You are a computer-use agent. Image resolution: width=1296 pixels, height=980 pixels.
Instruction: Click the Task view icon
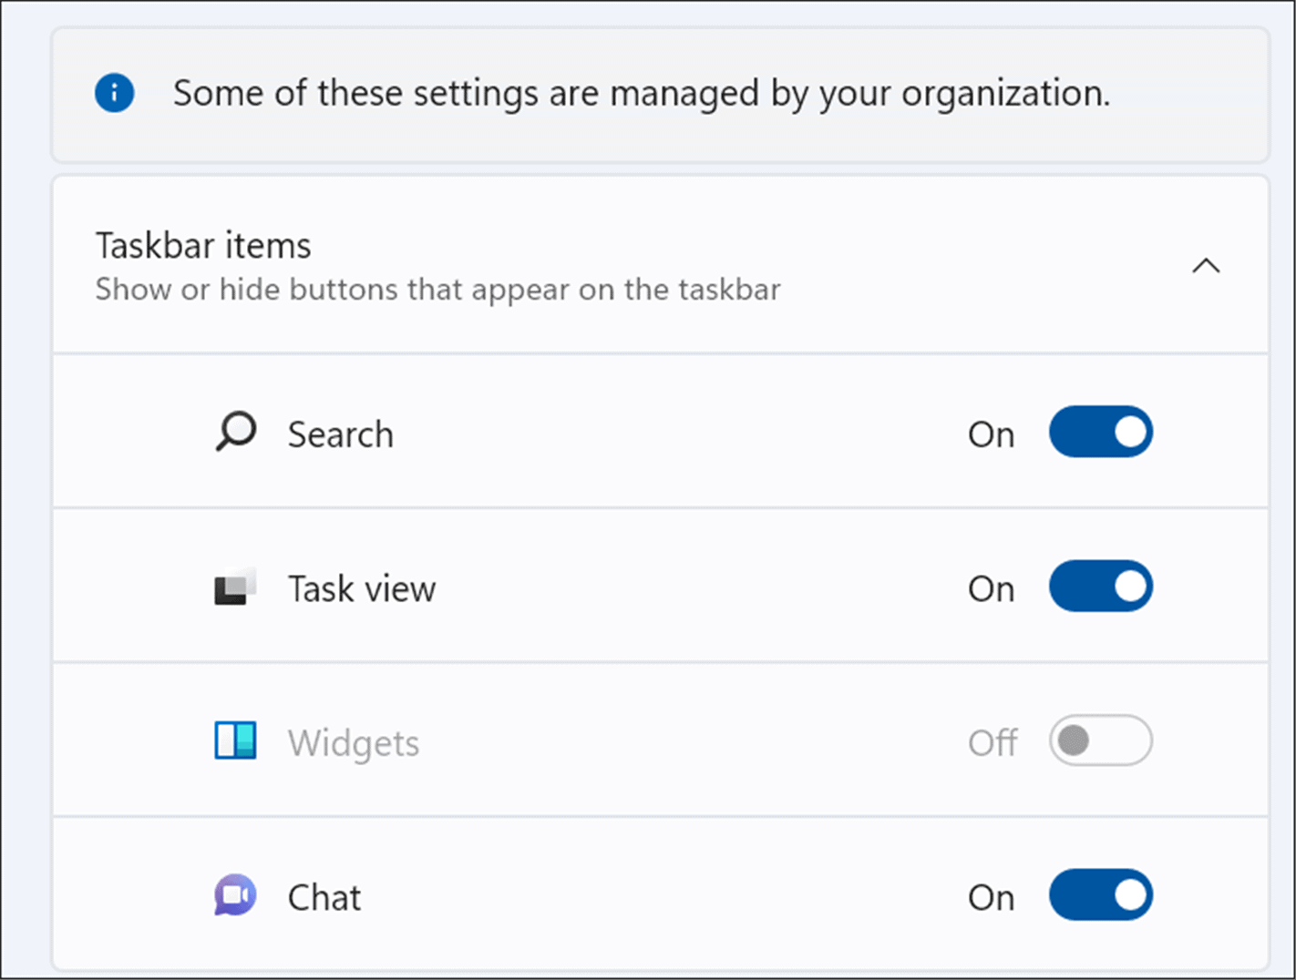pyautogui.click(x=235, y=587)
